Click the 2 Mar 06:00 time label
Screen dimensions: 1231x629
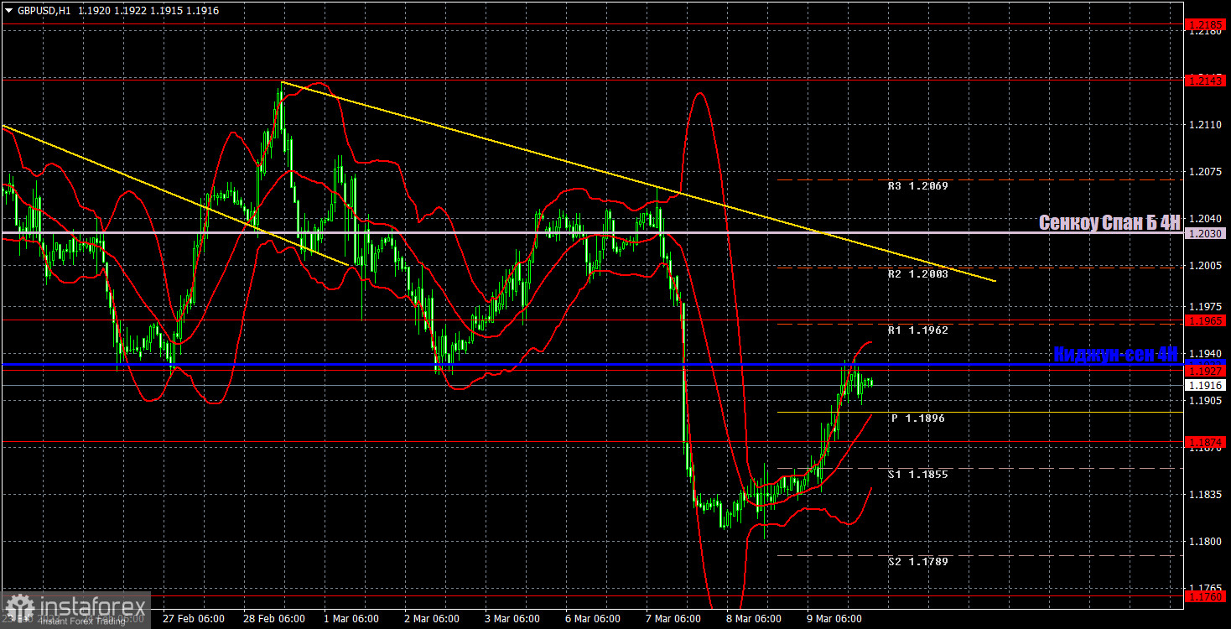tap(430, 619)
